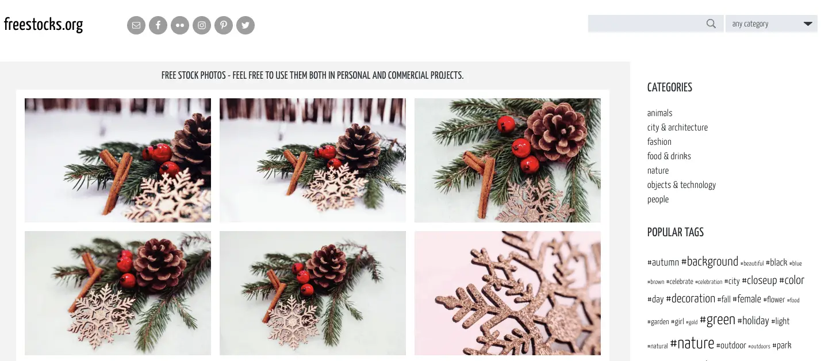The height and width of the screenshot is (361, 821).
Task: Open the Facebook social icon
Action: click(x=158, y=25)
